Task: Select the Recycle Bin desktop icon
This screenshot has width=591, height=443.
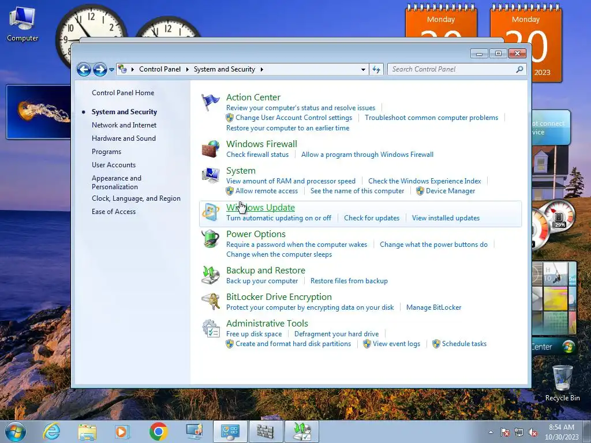Action: coord(562,383)
